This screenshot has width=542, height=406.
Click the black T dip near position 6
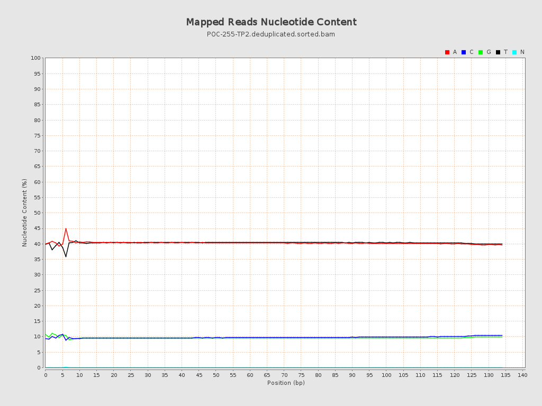(66, 256)
